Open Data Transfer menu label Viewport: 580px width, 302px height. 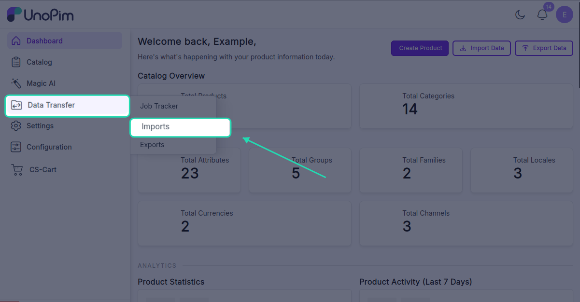(51, 105)
